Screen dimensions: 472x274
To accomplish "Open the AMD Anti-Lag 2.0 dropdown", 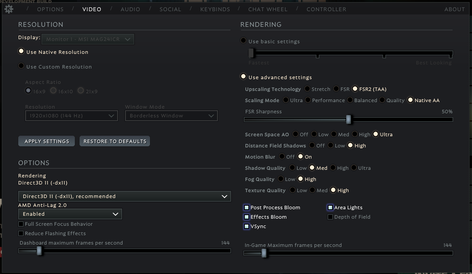I will (70, 214).
